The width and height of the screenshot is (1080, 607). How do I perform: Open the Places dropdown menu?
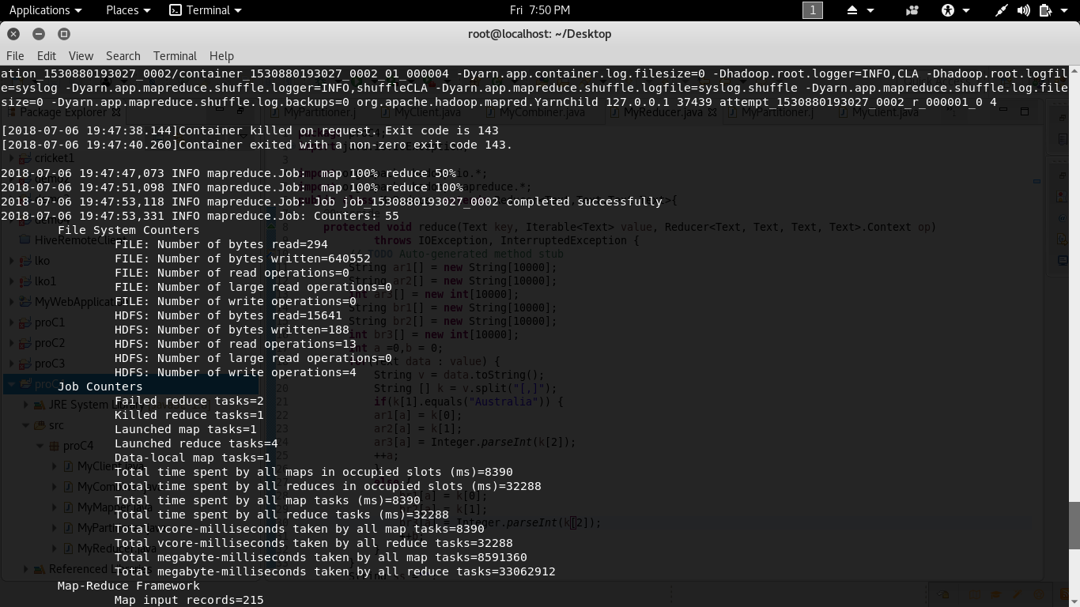pyautogui.click(x=127, y=10)
